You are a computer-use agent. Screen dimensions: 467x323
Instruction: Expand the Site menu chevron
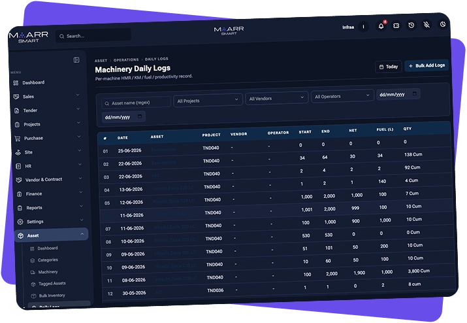80,150
